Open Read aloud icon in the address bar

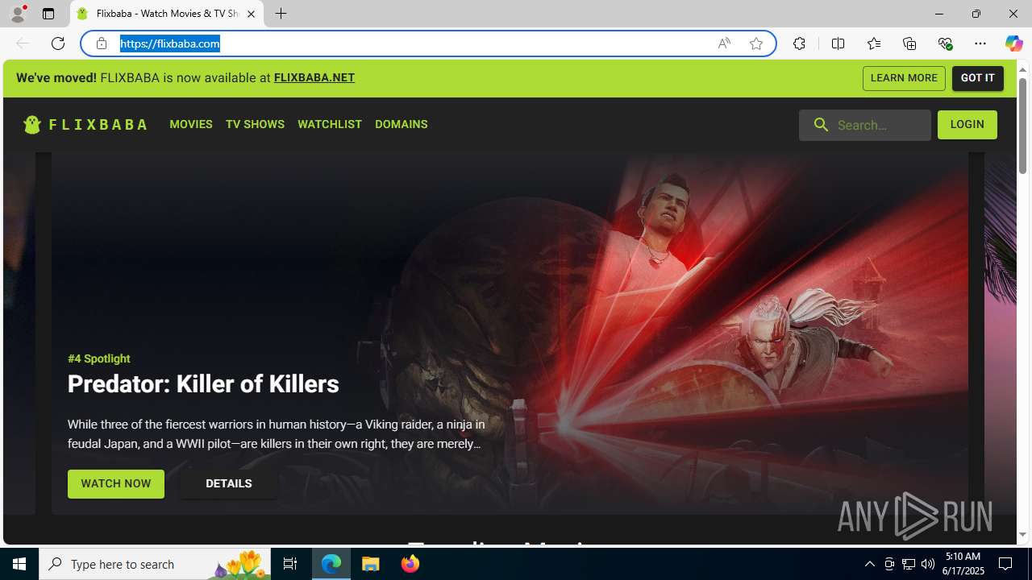pos(724,43)
